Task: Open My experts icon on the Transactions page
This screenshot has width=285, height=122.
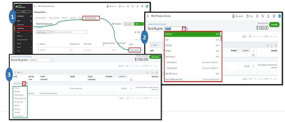Action: 108,6
